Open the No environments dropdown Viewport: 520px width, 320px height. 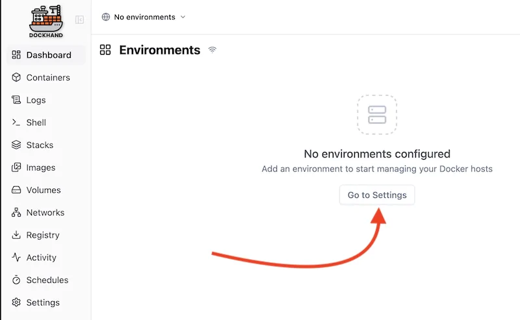coord(144,17)
